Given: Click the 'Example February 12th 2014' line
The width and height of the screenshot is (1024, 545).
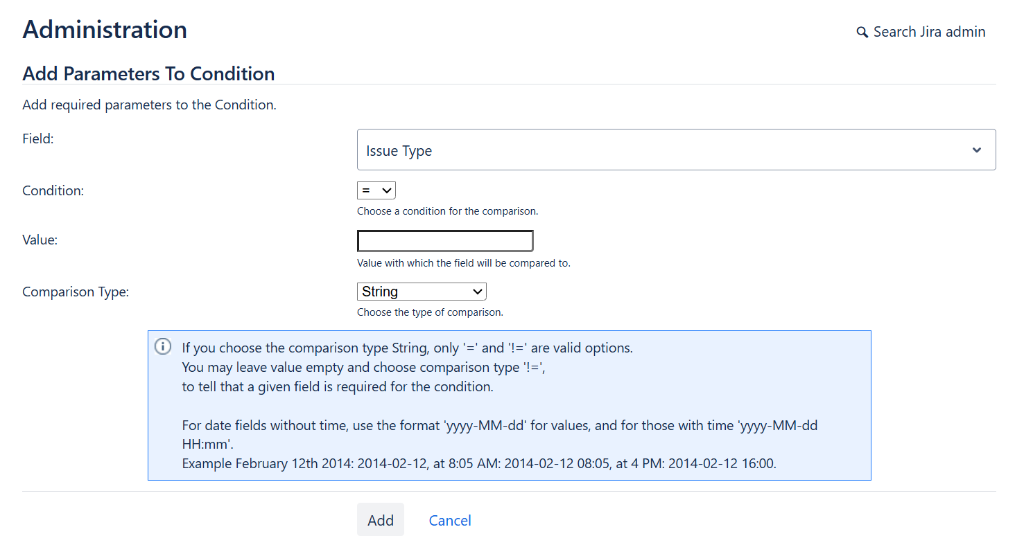Looking at the screenshot, I should [479, 463].
